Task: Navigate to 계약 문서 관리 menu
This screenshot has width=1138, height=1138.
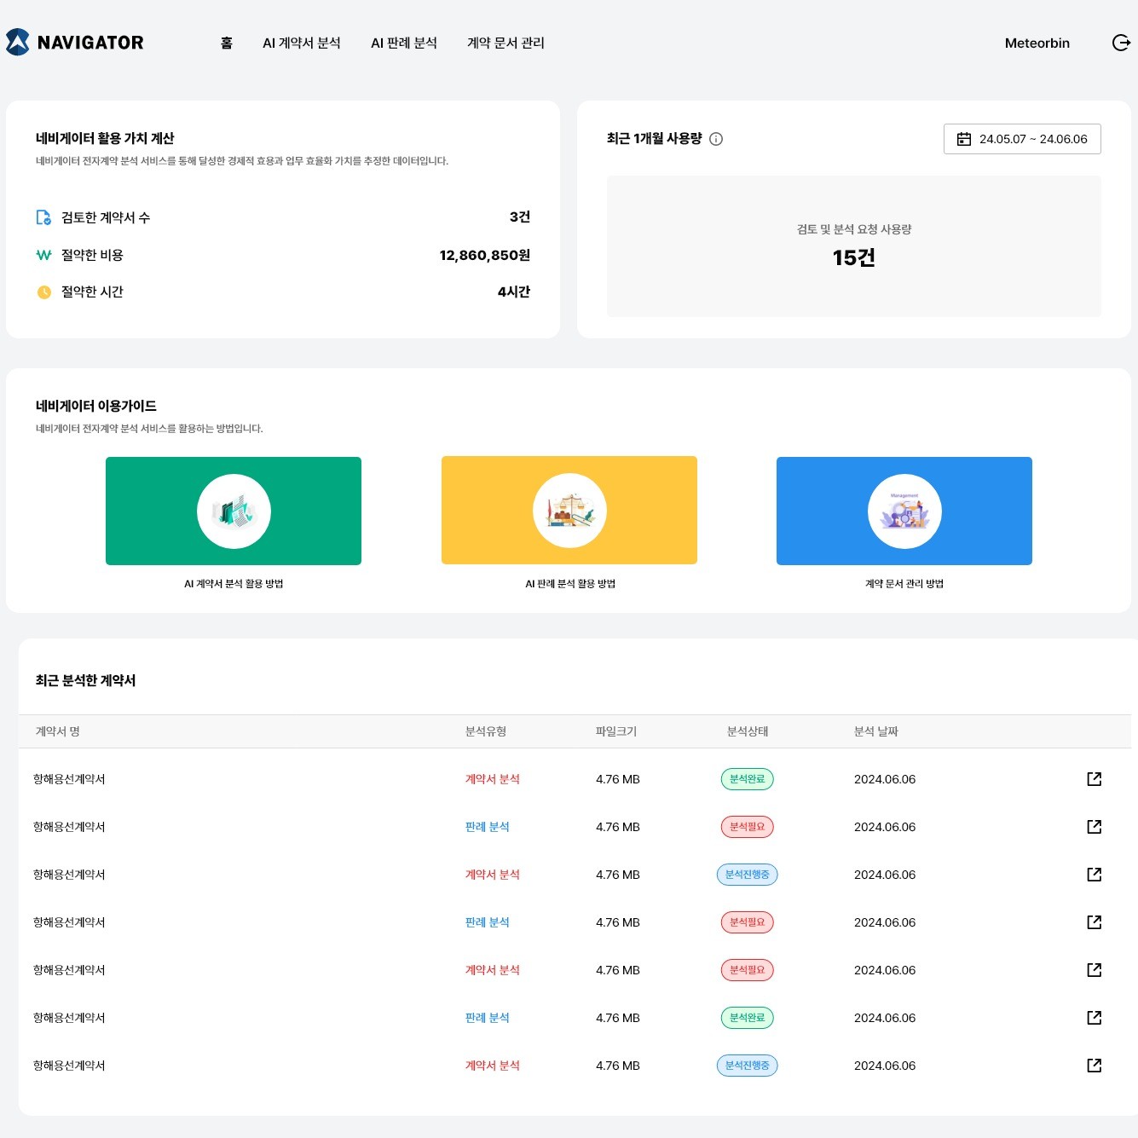Action: (x=505, y=43)
